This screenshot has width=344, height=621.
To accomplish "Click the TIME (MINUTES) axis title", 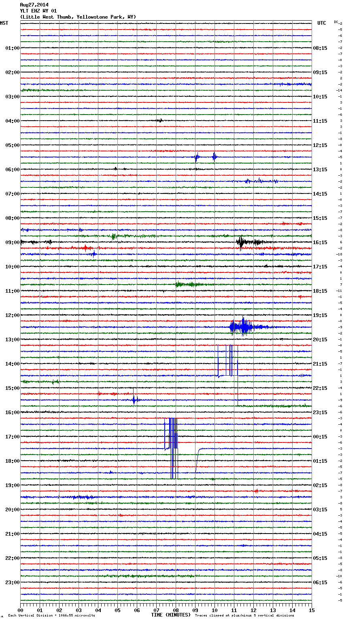I will [x=171, y=615].
